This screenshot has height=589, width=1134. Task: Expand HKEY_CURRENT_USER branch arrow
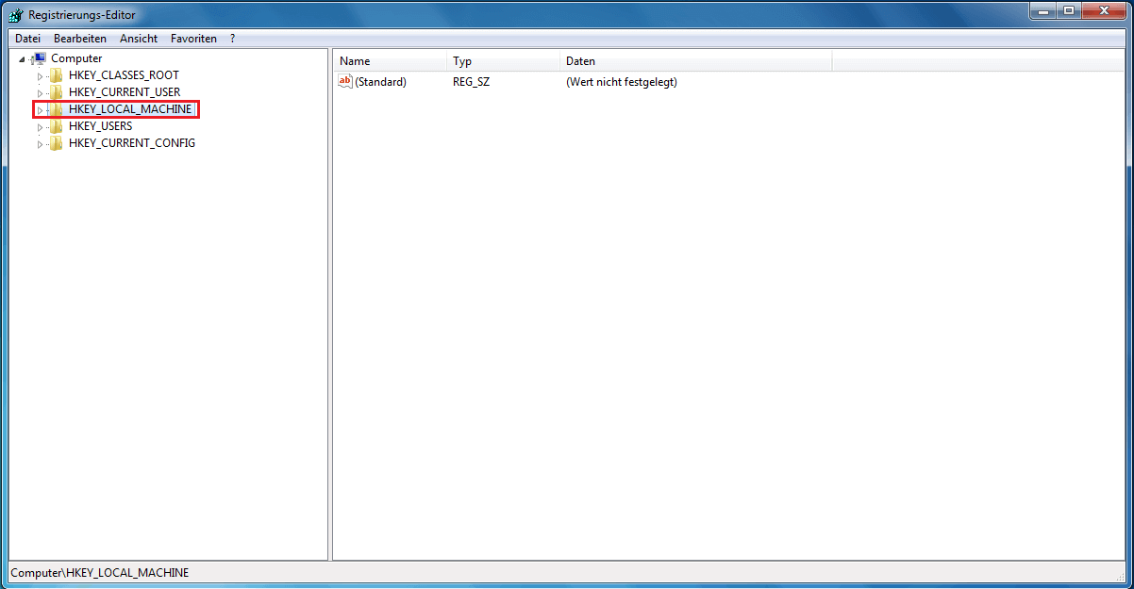(x=40, y=92)
